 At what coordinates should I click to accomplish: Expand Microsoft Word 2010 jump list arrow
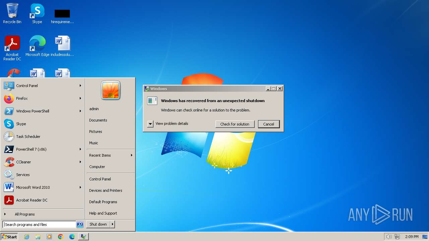point(80,187)
